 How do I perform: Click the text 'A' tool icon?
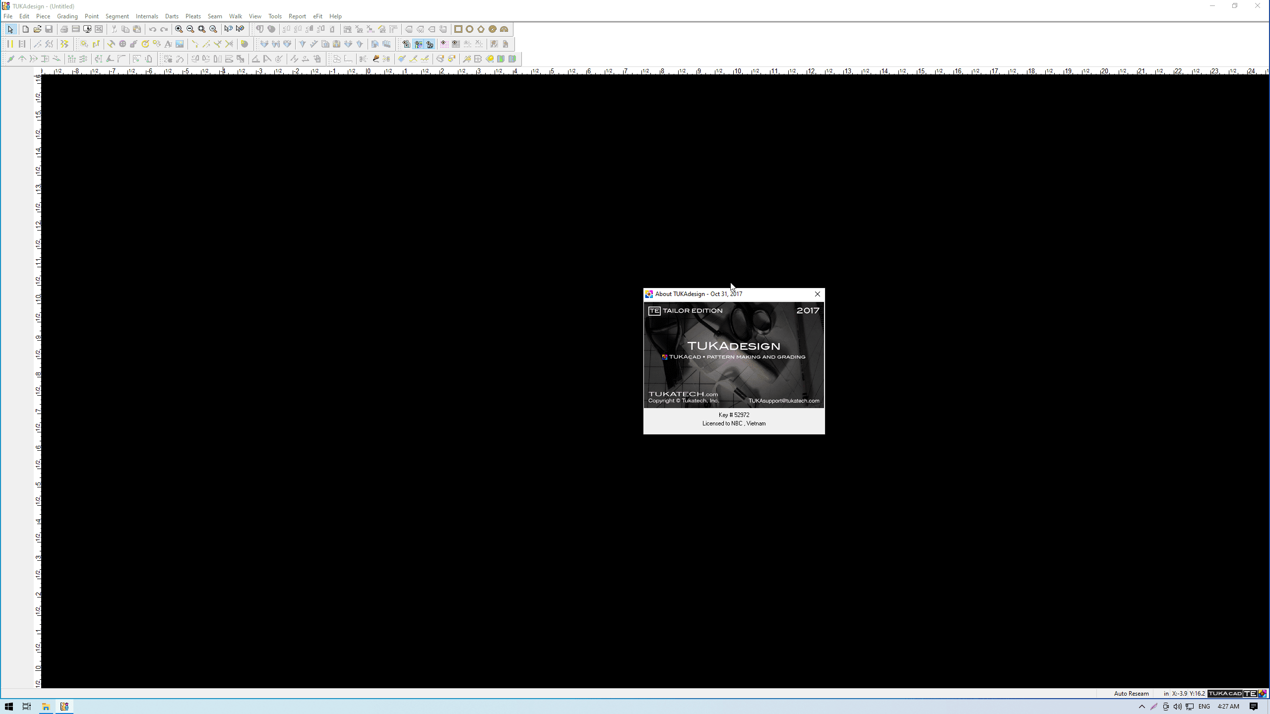(168, 44)
